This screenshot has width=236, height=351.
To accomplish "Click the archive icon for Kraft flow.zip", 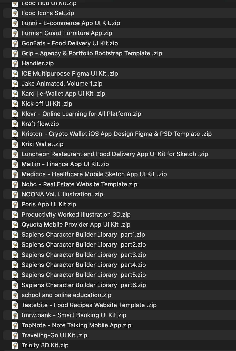I will click(x=15, y=124).
